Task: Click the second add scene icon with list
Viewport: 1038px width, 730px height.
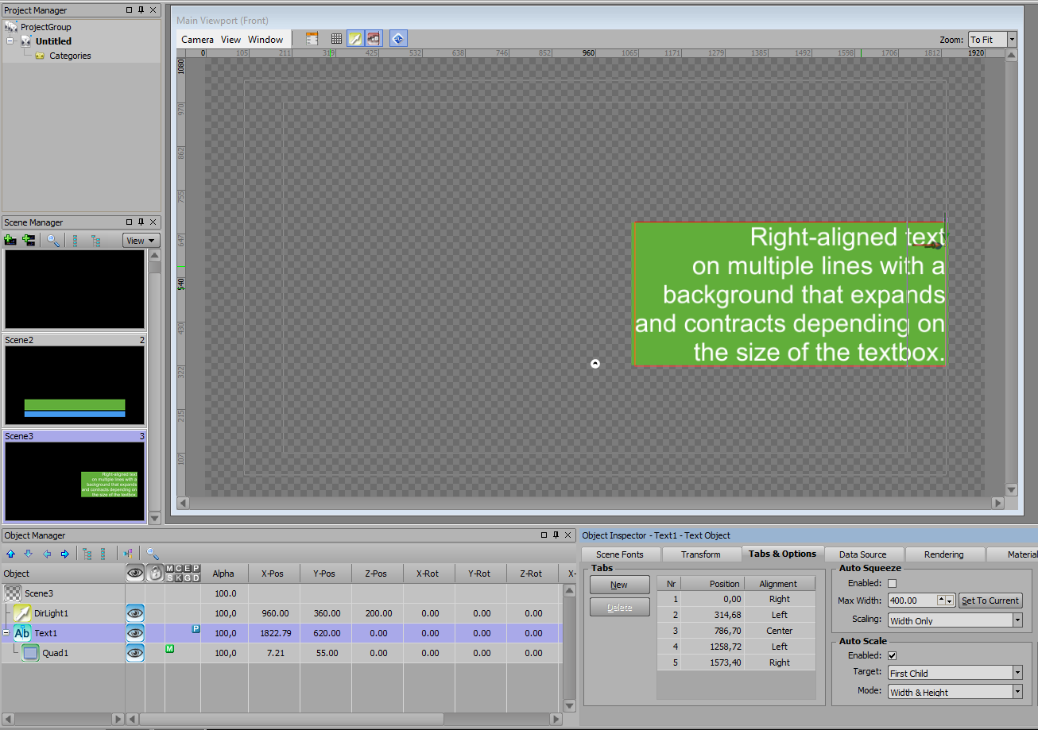Action: tap(29, 240)
